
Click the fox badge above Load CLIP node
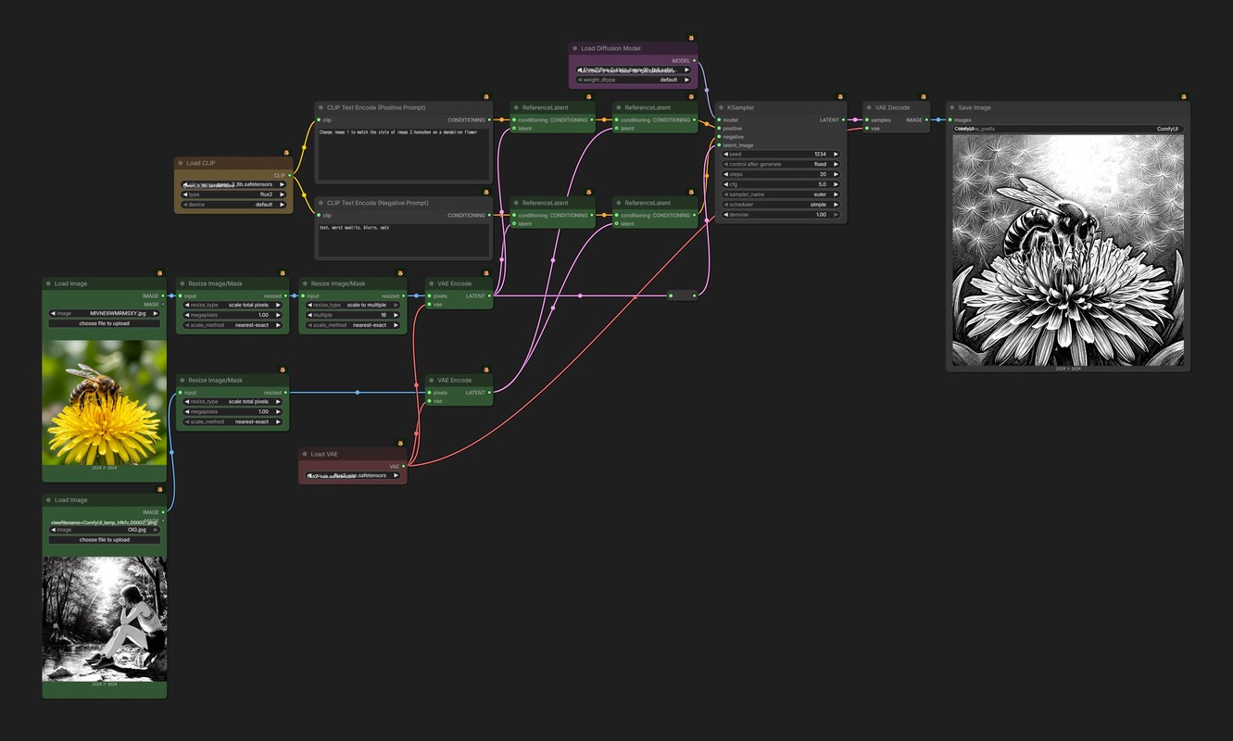point(286,151)
